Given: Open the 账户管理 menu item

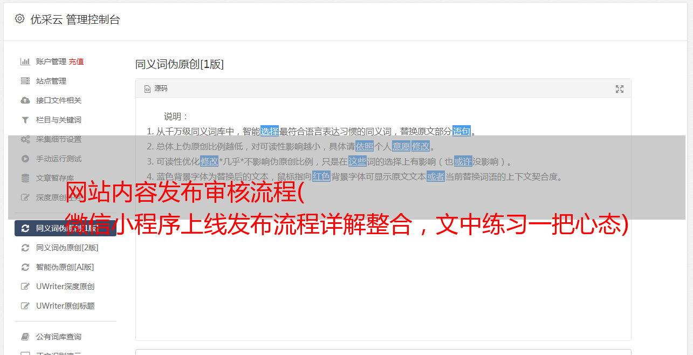Looking at the screenshot, I should tap(51, 62).
